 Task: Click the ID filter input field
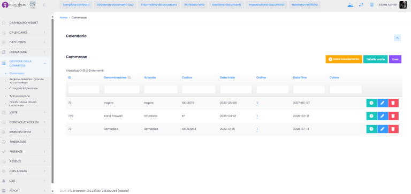[84, 90]
